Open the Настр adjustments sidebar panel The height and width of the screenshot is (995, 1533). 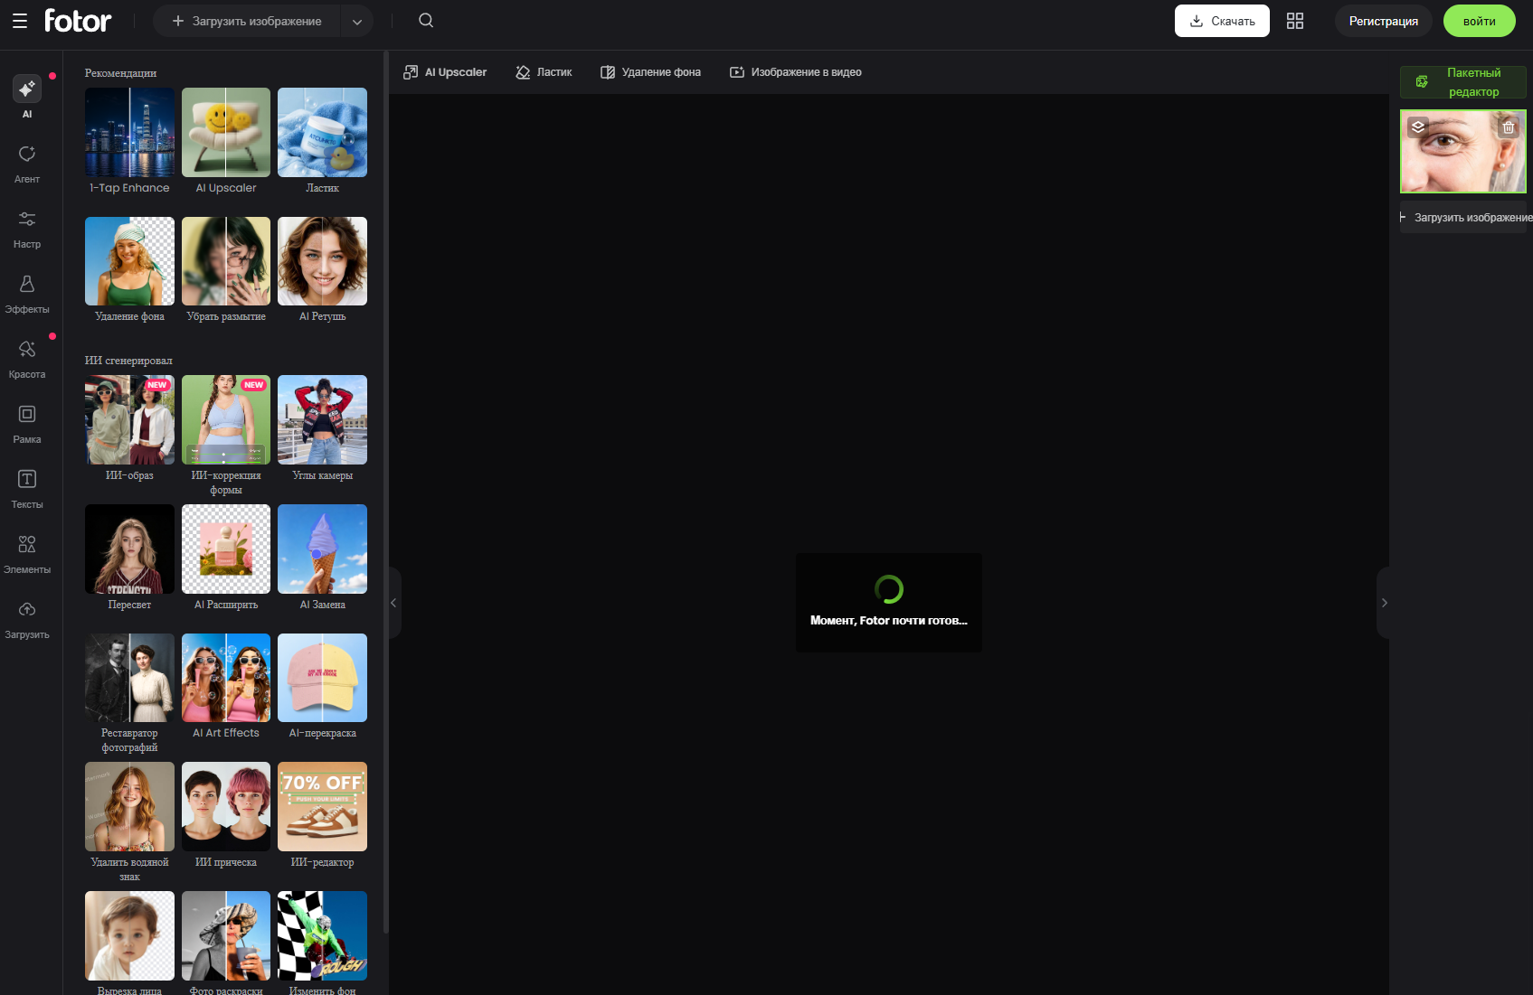point(27,229)
